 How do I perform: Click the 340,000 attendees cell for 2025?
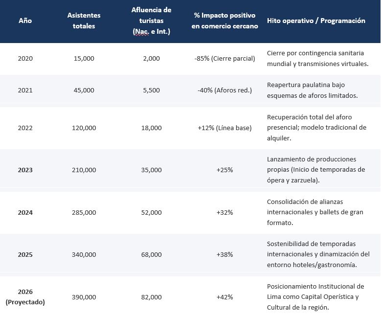[84, 254]
